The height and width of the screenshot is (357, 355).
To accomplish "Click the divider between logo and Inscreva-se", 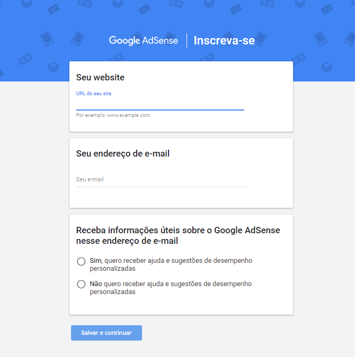I will pyautogui.click(x=187, y=40).
